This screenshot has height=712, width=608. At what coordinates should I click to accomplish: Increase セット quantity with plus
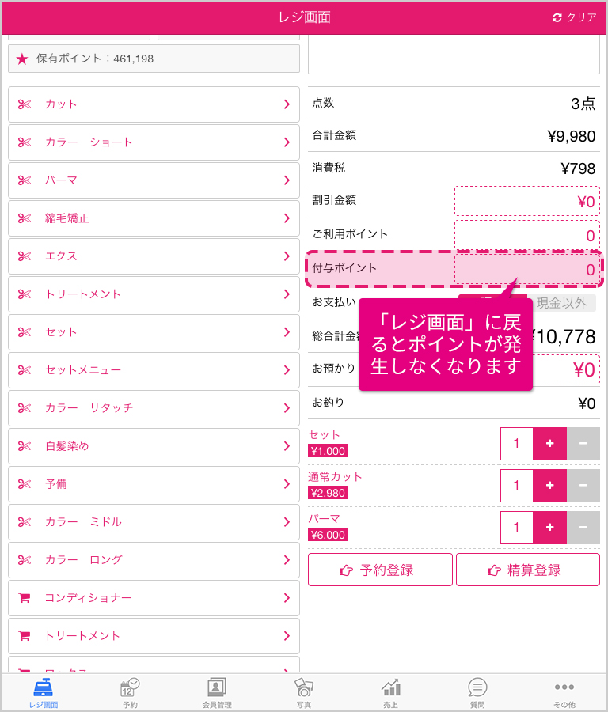click(550, 444)
